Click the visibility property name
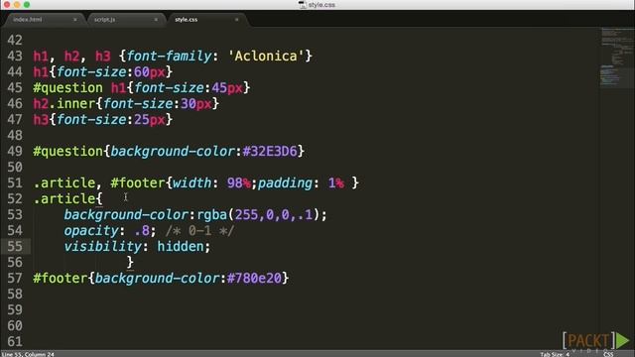Screen dimensions: 635x357 pyautogui.click(x=103, y=247)
